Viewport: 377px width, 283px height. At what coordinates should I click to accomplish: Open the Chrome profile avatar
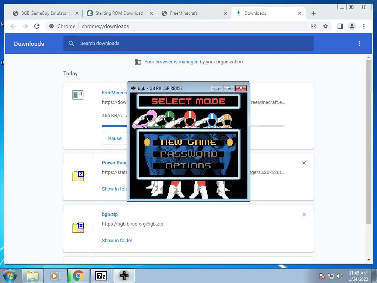click(x=352, y=26)
